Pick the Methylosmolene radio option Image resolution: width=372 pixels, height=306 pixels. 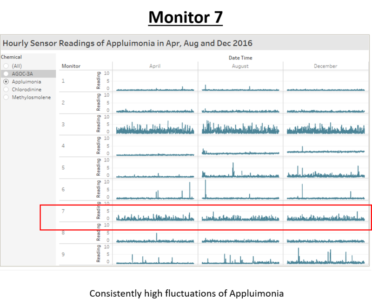[6, 97]
